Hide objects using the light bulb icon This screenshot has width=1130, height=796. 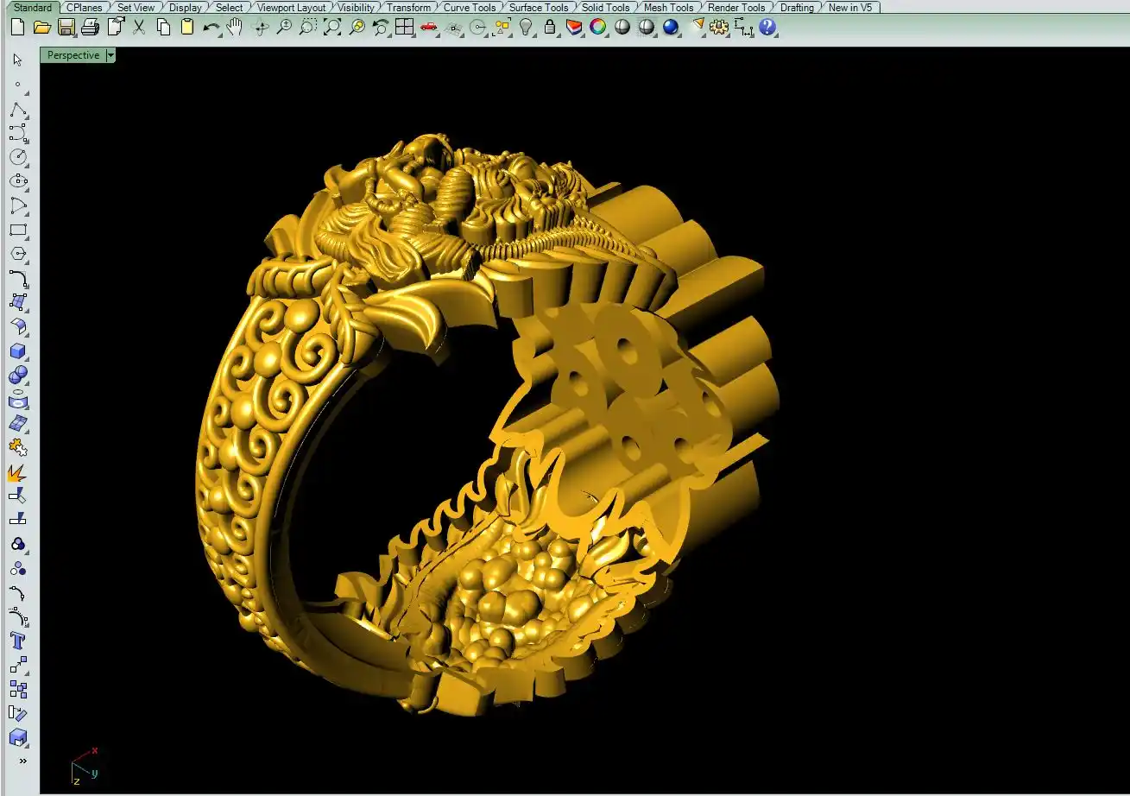(525, 27)
